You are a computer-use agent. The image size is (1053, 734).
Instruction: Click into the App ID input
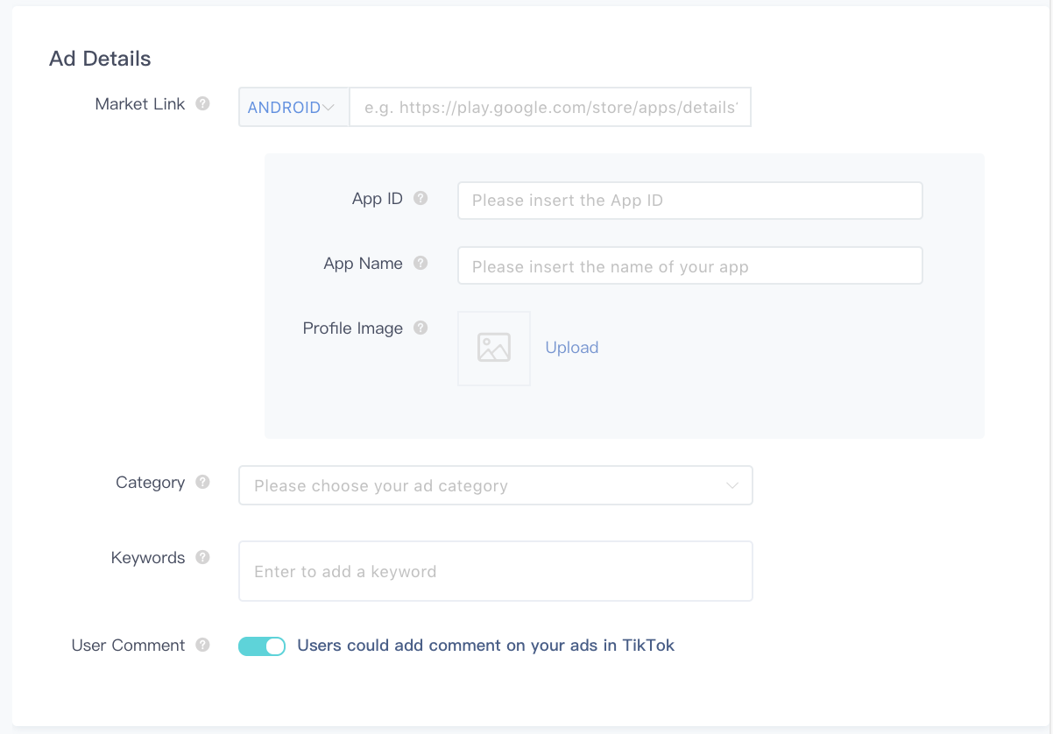pos(689,201)
